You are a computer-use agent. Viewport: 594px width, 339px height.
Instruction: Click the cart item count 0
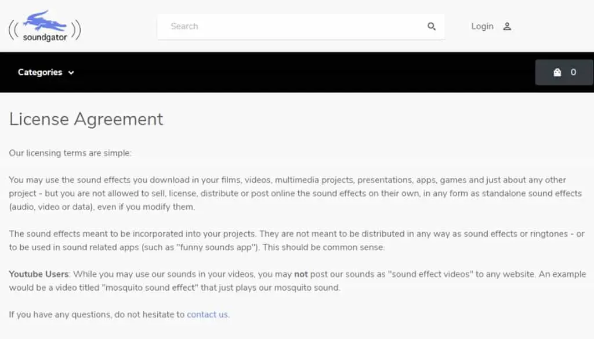(573, 72)
